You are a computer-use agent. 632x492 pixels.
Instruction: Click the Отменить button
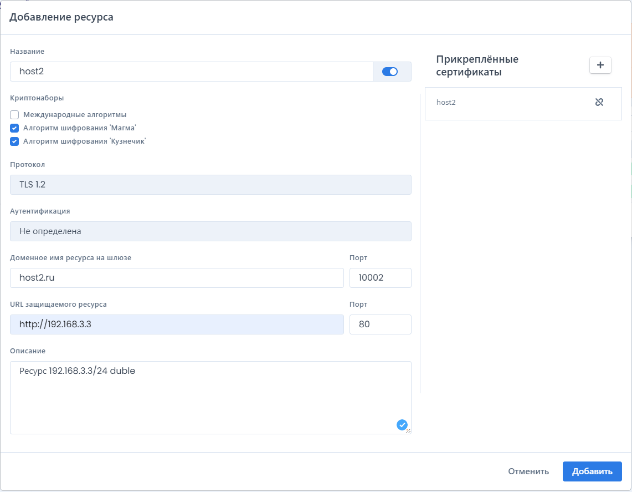pyautogui.click(x=528, y=471)
